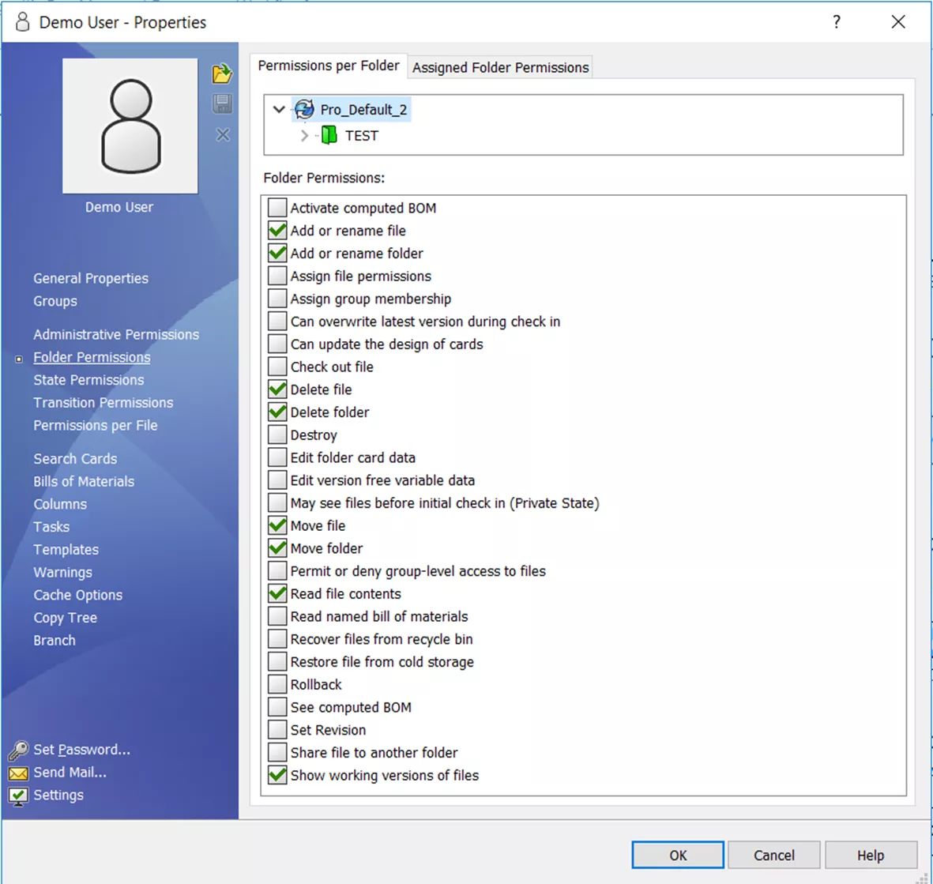The image size is (933, 884).
Task: Expand the TEST folder node
Action: pos(304,136)
